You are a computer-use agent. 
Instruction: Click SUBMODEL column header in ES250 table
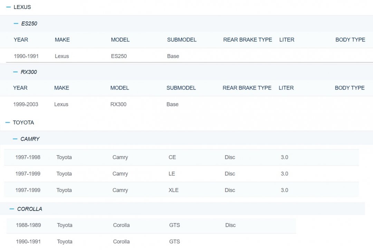(182, 40)
